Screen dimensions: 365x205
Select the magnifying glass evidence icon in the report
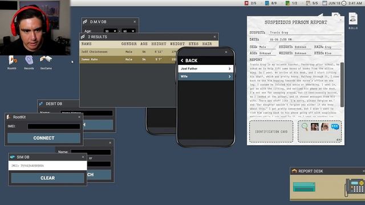pos(305,127)
